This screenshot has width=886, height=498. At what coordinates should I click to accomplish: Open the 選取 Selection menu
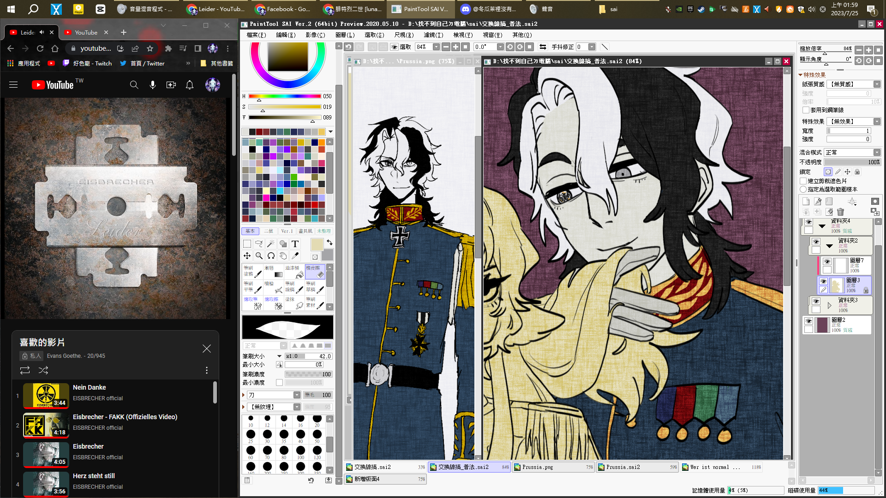374,35
